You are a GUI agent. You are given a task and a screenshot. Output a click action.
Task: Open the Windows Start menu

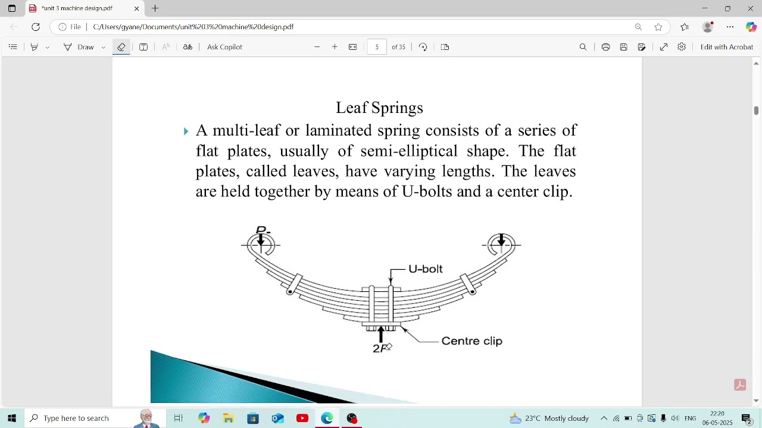click(x=12, y=418)
